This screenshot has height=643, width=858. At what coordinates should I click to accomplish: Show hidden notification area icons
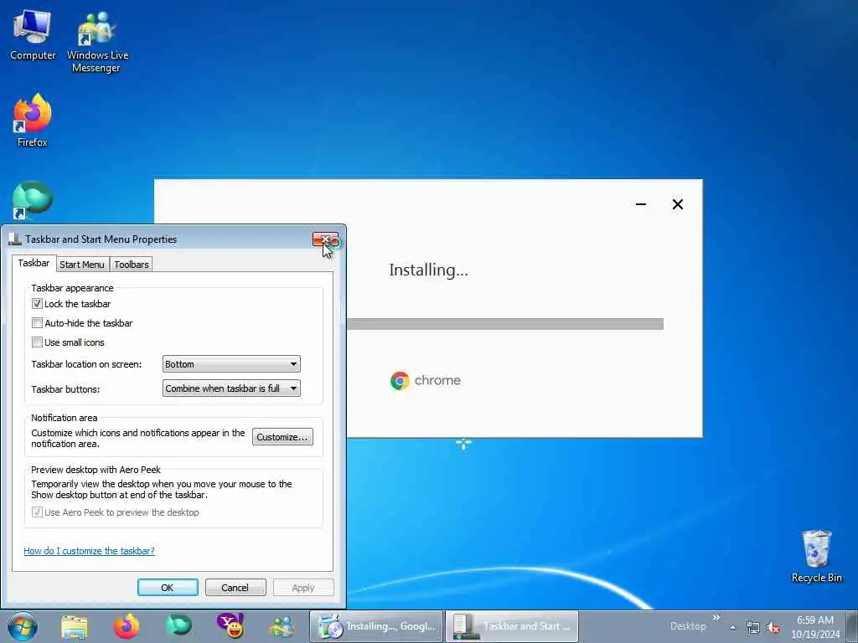(732, 628)
